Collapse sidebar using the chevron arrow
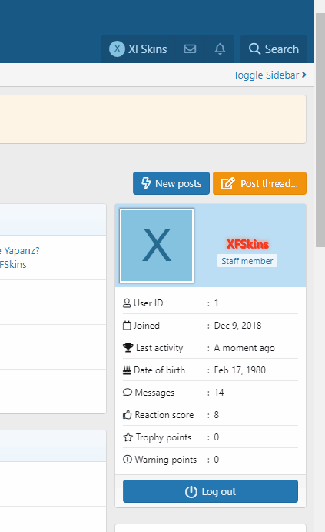 pyautogui.click(x=304, y=75)
